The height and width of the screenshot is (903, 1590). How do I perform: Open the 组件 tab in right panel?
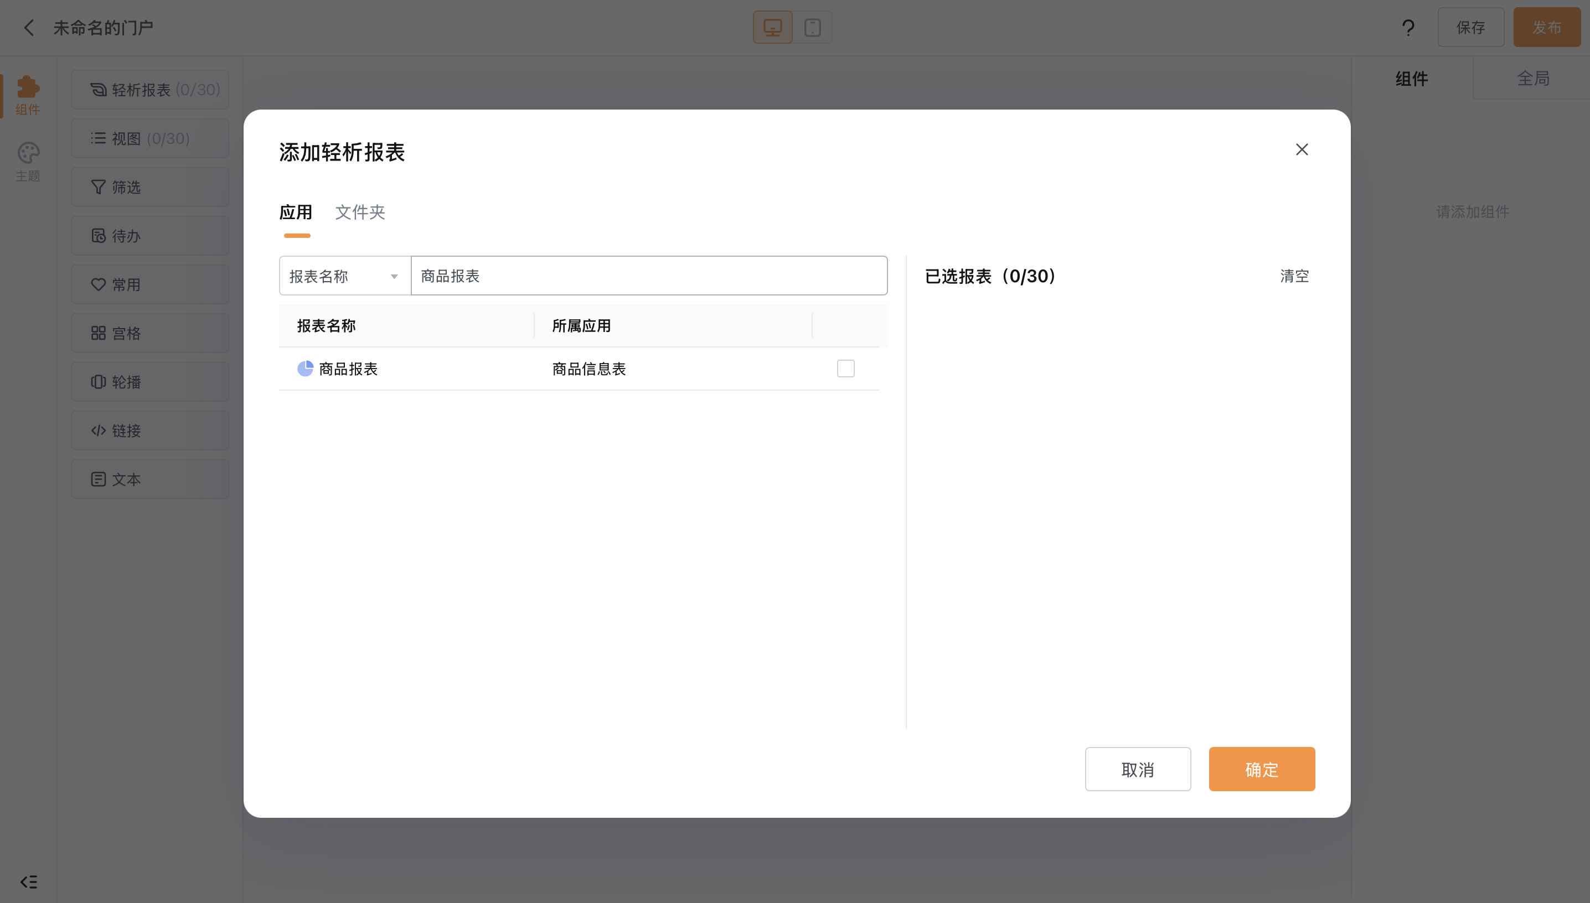(1412, 78)
